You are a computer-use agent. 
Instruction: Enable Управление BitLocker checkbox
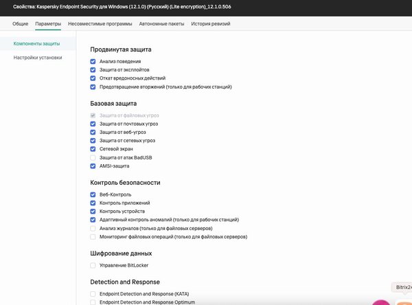tap(93, 265)
